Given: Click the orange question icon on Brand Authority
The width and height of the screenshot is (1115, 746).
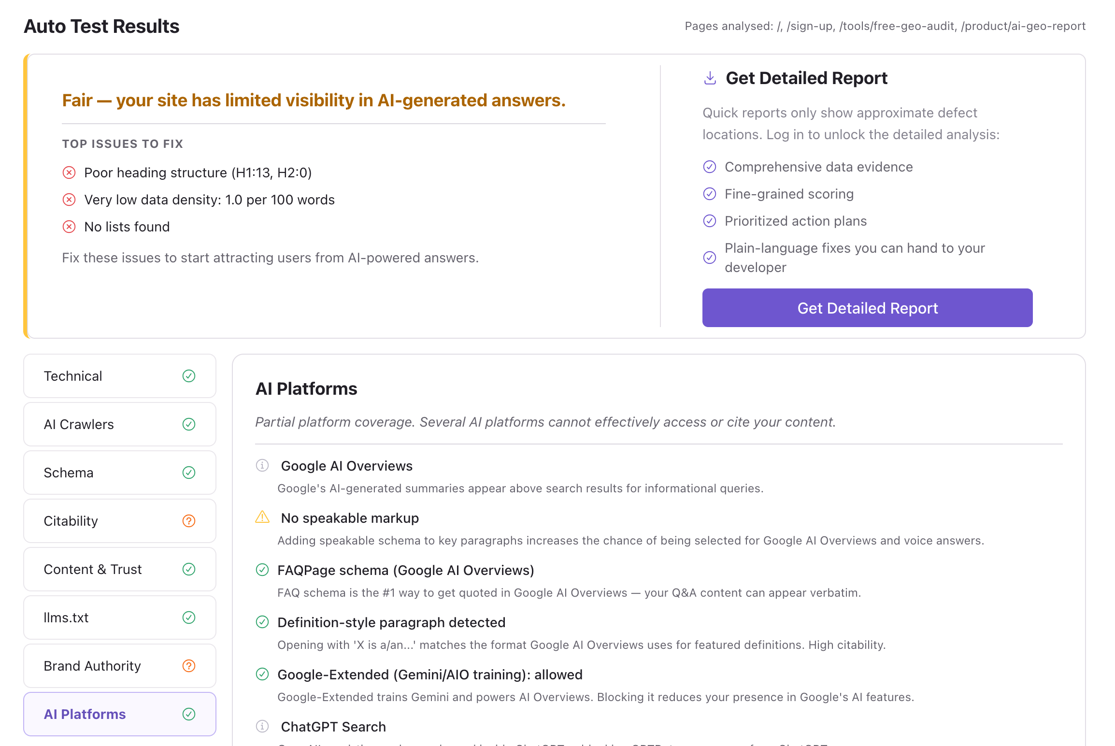Looking at the screenshot, I should tap(189, 666).
